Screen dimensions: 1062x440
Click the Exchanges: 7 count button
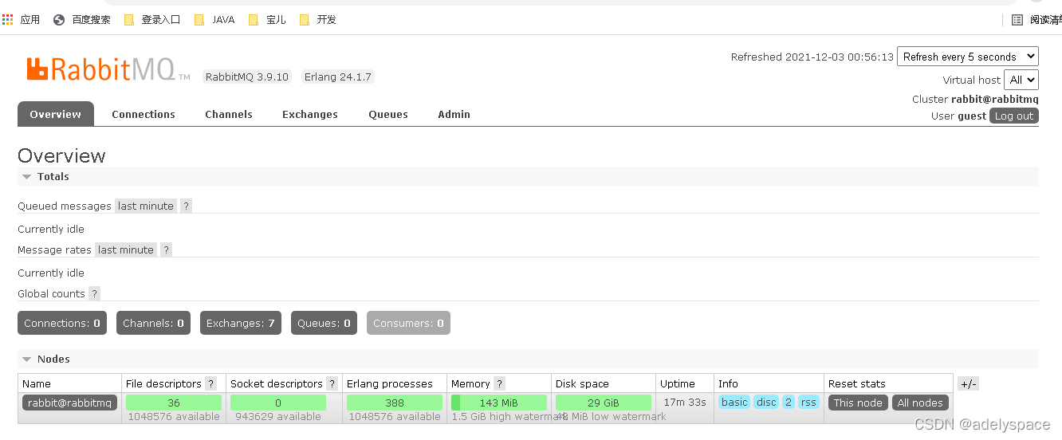[241, 323]
